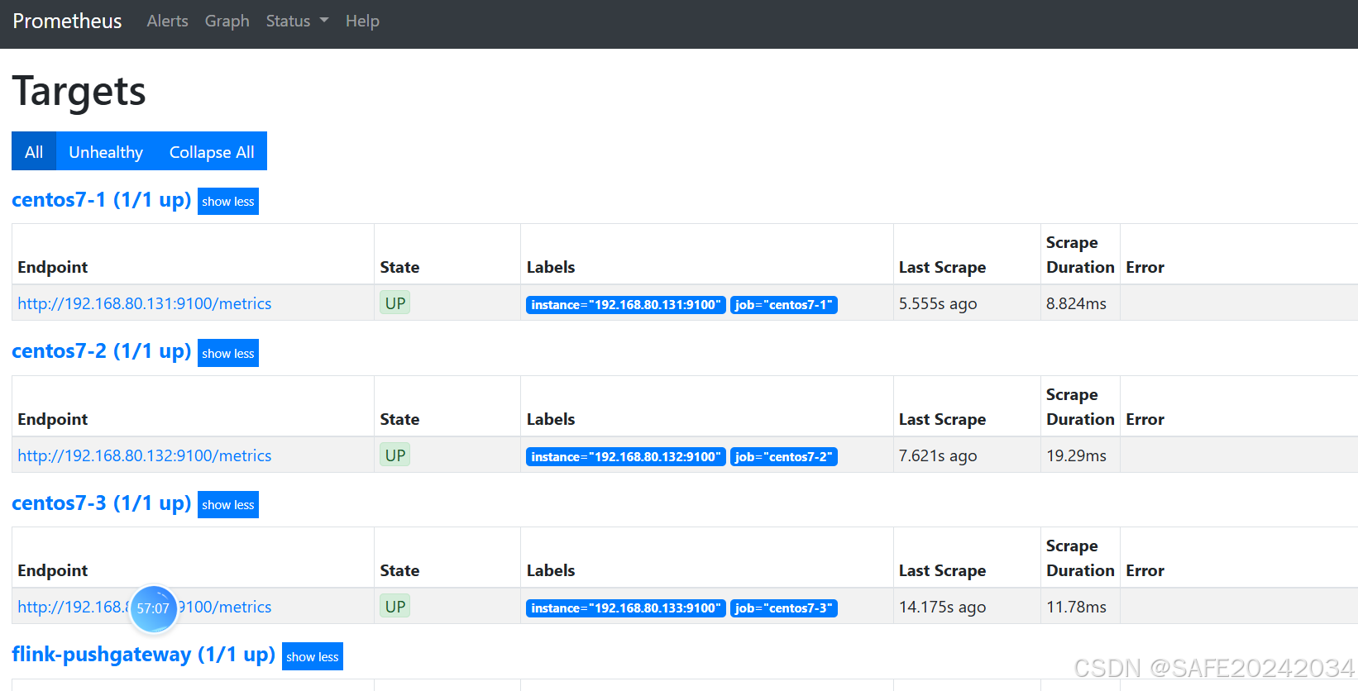
Task: Click the State column header in centos7-1 table
Action: [399, 267]
